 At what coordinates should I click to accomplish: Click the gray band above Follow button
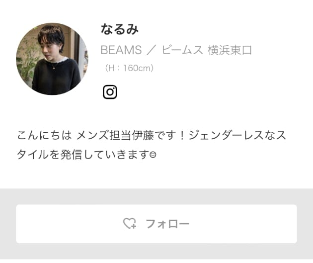(156, 196)
